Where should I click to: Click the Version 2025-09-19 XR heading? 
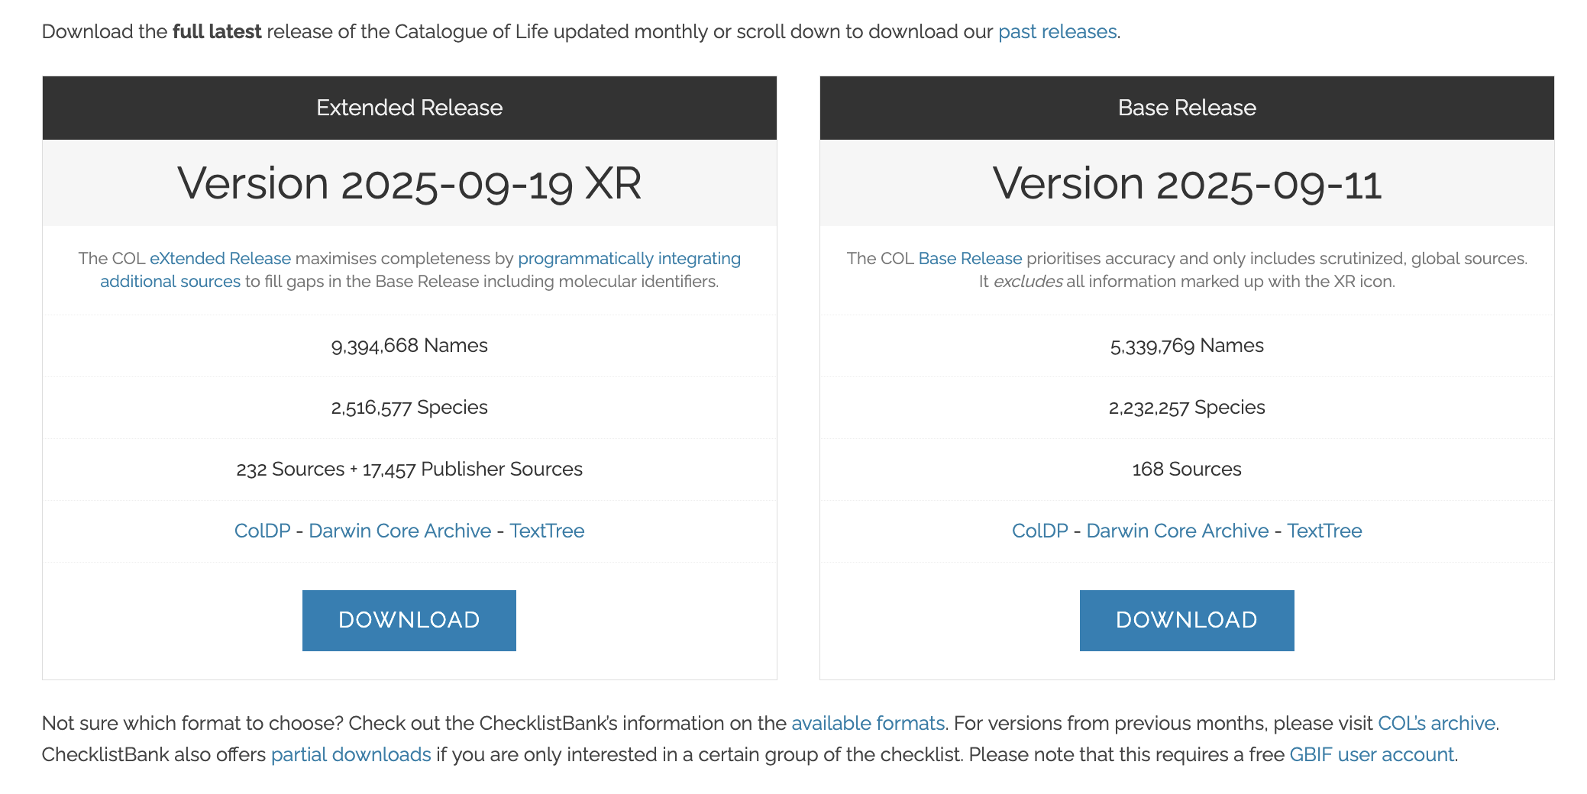[409, 183]
